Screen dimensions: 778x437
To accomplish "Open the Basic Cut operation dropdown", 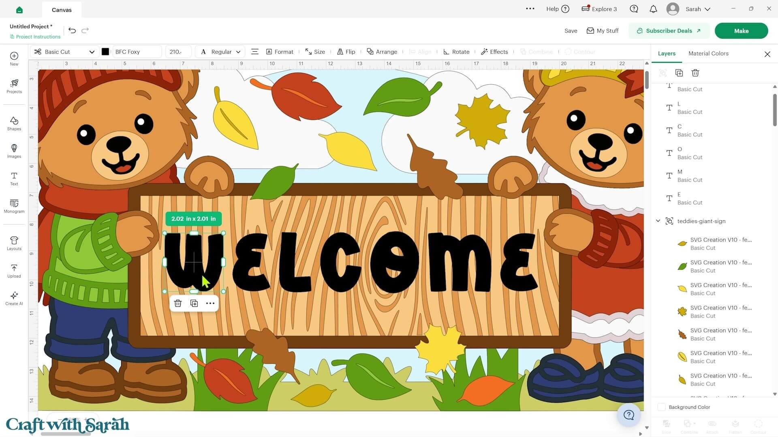I will 64,52.
